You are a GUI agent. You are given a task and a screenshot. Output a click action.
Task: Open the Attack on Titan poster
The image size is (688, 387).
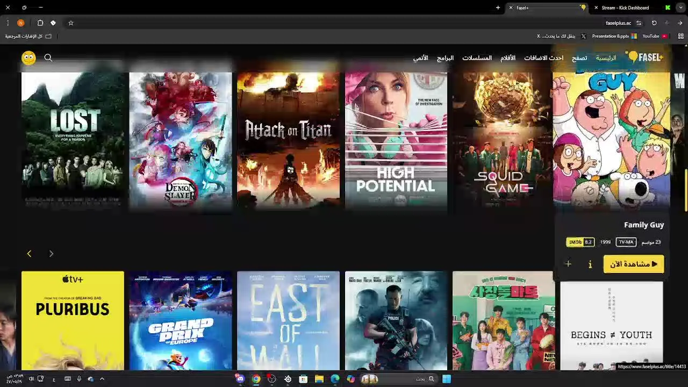pyautogui.click(x=289, y=140)
